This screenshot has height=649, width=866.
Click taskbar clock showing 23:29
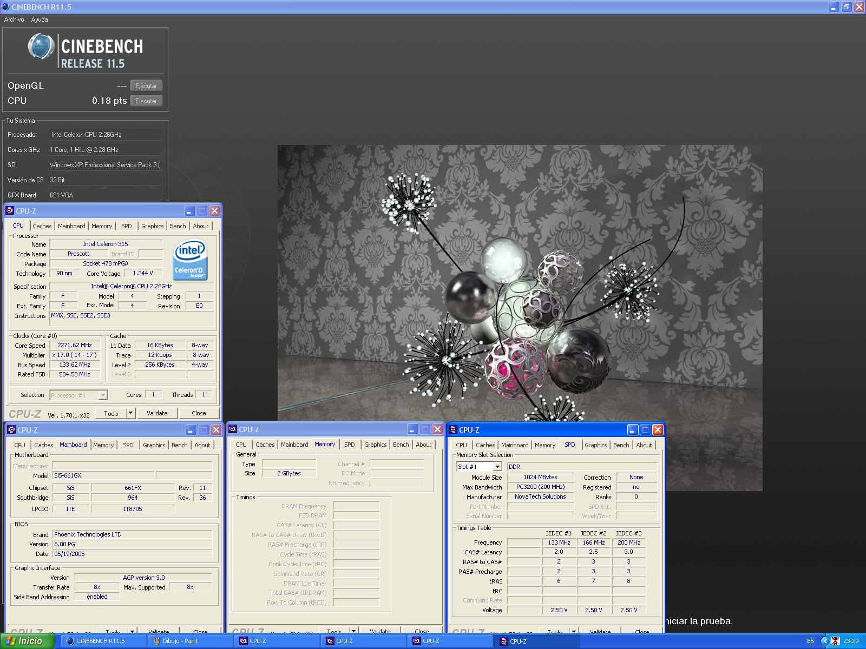point(851,641)
